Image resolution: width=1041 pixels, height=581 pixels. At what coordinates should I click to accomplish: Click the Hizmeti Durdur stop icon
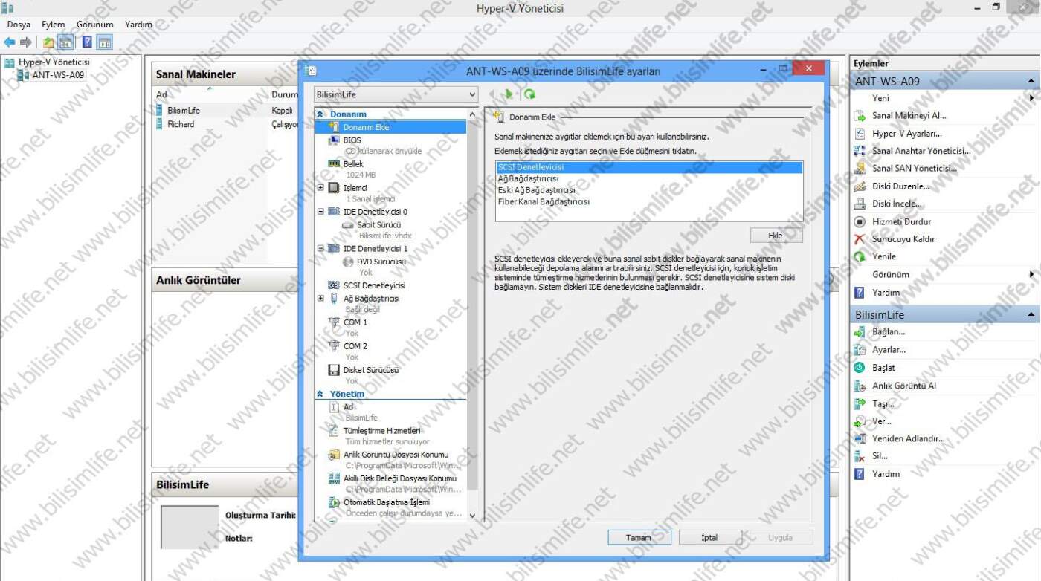(860, 221)
